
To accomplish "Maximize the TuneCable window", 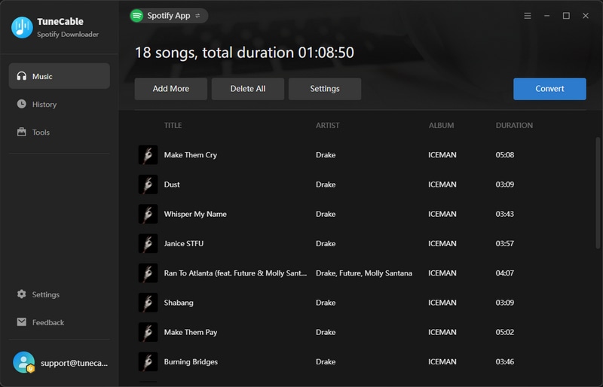I will tap(566, 16).
